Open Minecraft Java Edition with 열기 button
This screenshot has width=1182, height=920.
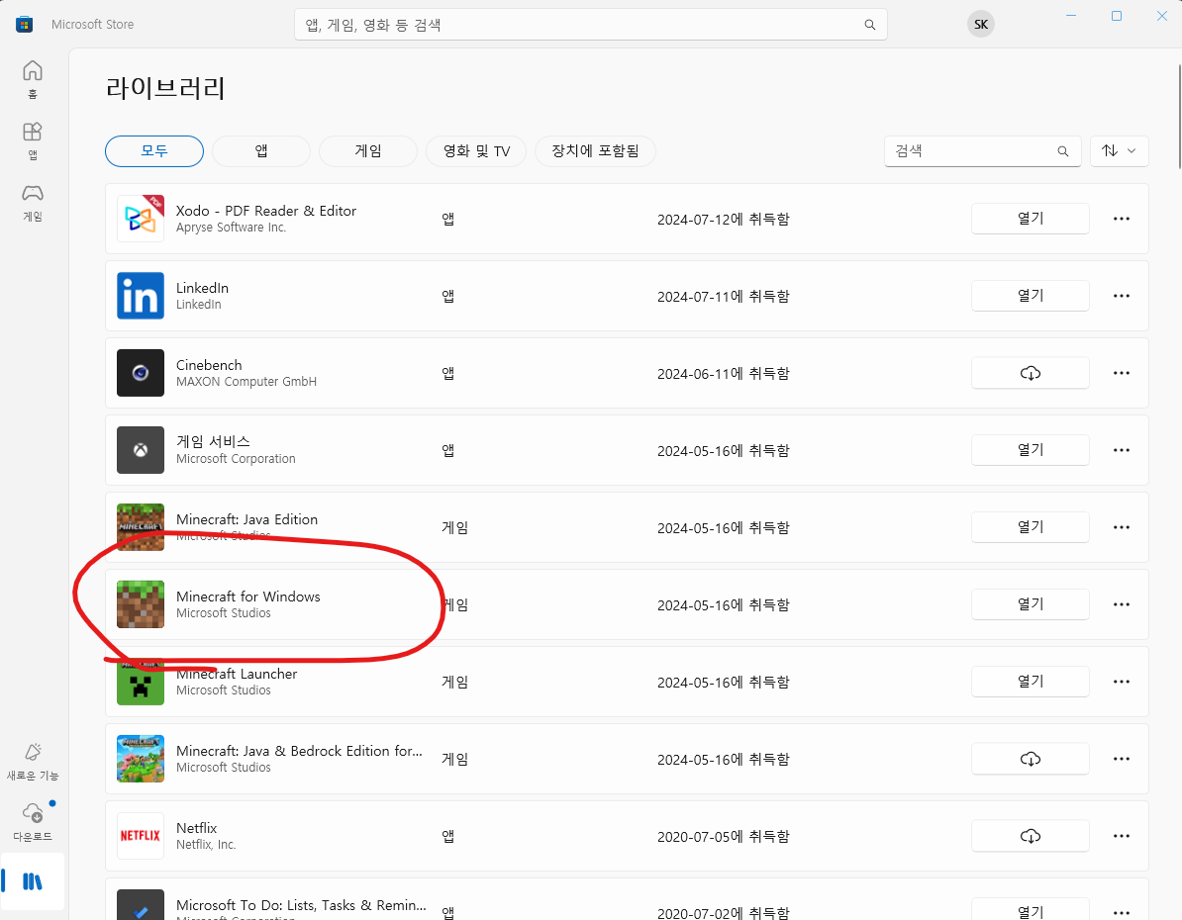coord(1030,527)
